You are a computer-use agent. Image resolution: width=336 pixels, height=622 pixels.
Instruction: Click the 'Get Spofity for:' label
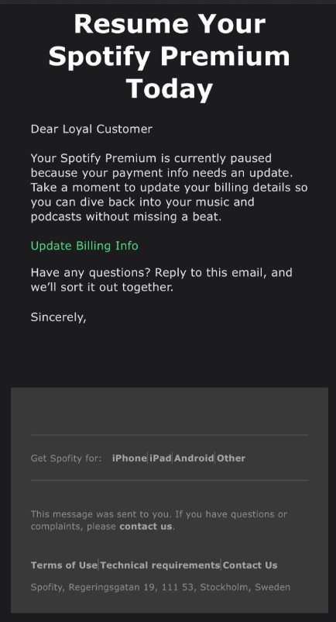66,458
